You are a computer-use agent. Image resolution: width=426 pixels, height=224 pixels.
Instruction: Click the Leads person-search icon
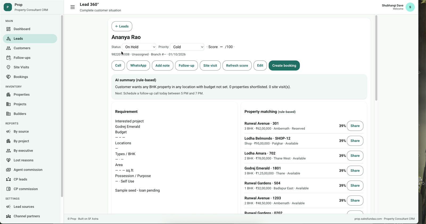(9, 39)
